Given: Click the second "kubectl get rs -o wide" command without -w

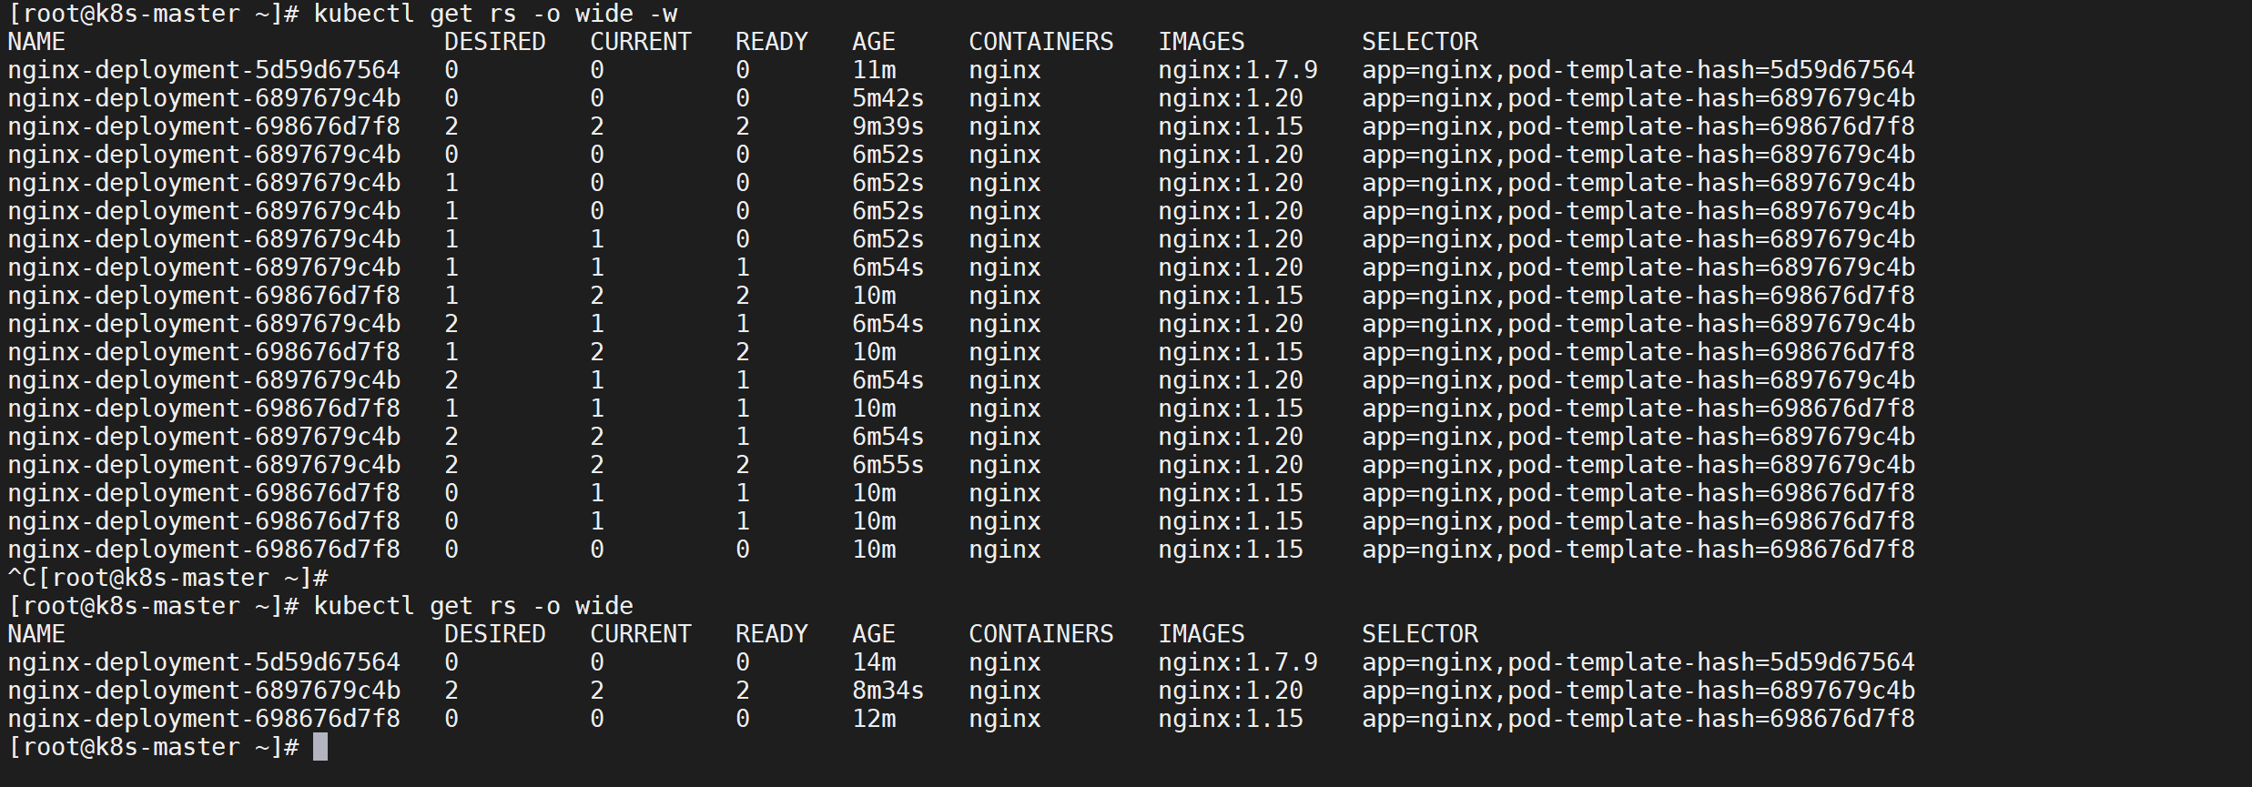Looking at the screenshot, I should 473,606.
